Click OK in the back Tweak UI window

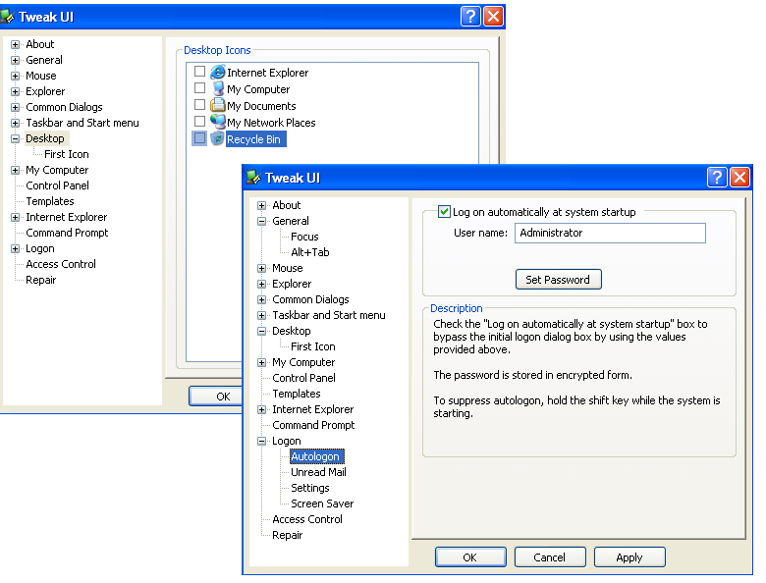click(x=216, y=396)
